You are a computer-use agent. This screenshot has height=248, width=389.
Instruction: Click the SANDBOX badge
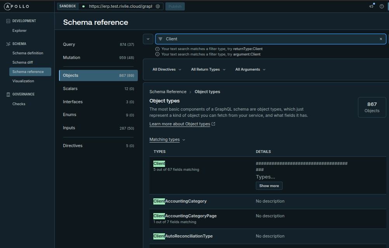point(68,6)
